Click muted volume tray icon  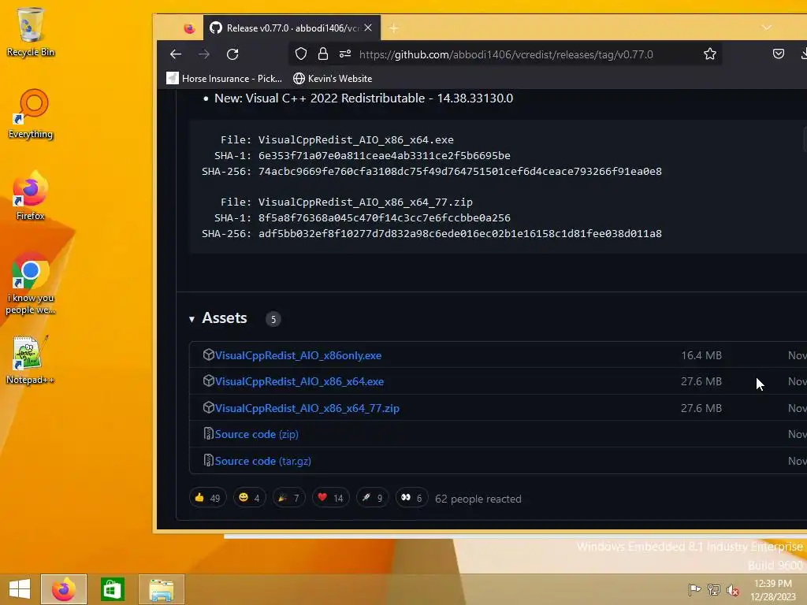732,589
